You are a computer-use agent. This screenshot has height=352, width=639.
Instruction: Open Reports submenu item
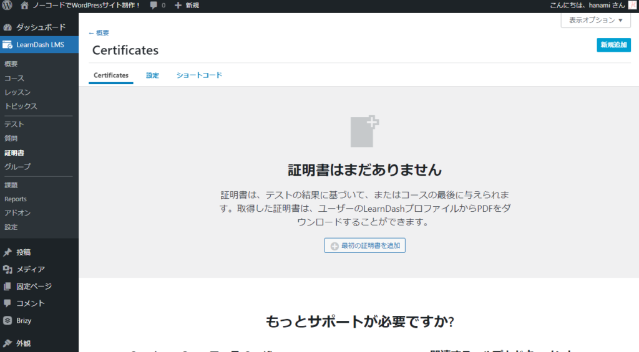pos(16,199)
